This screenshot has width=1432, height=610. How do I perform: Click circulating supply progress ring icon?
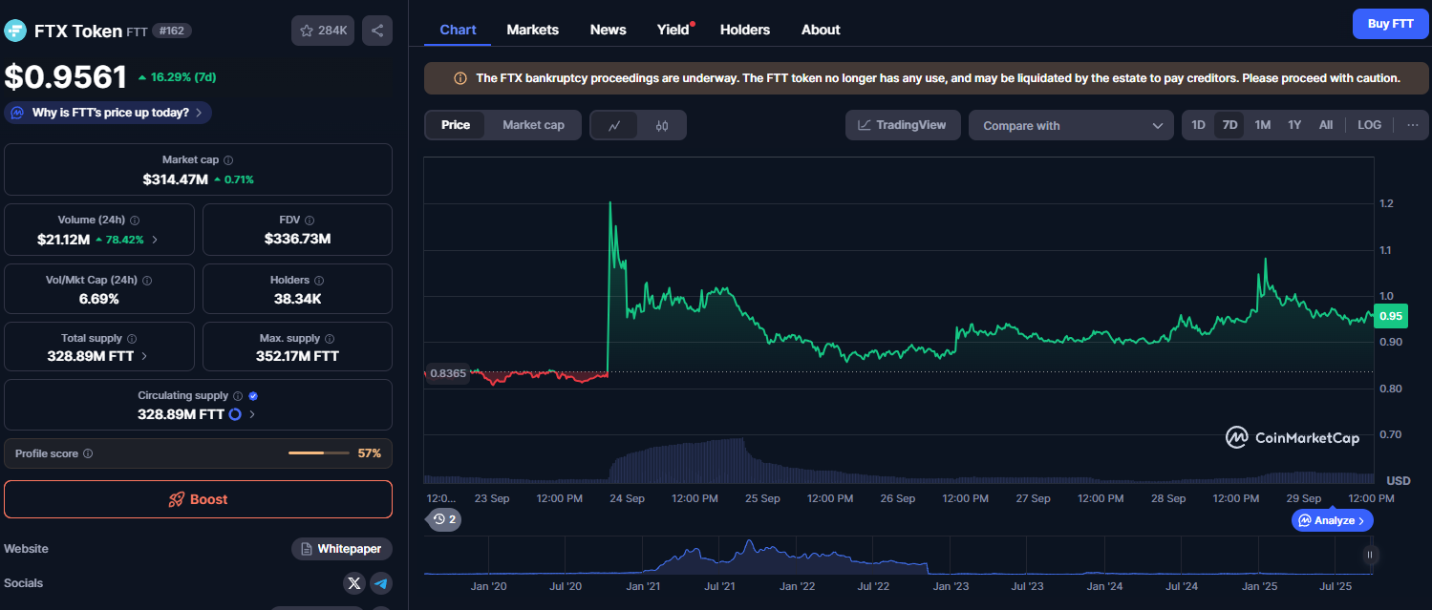click(x=234, y=414)
